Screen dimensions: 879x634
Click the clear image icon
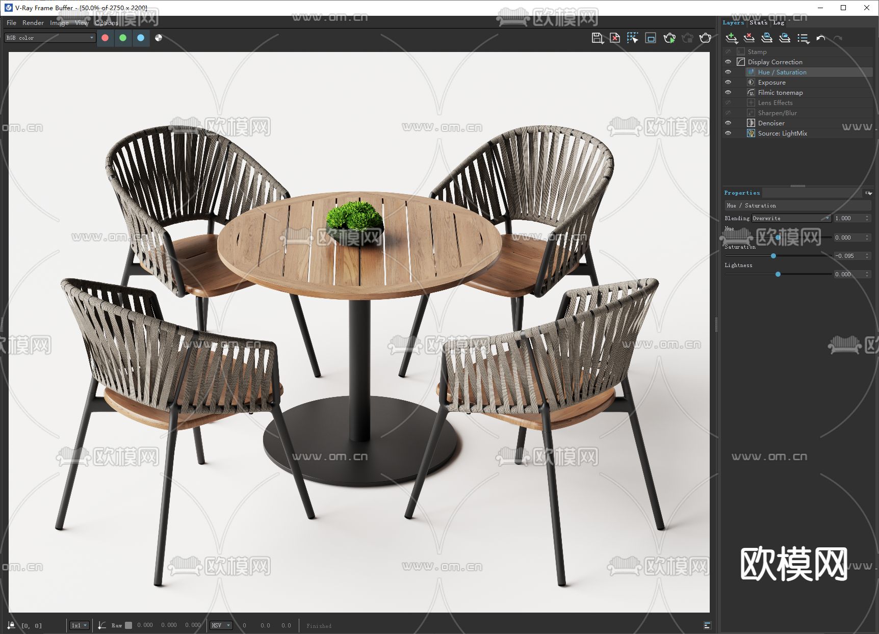coord(615,38)
